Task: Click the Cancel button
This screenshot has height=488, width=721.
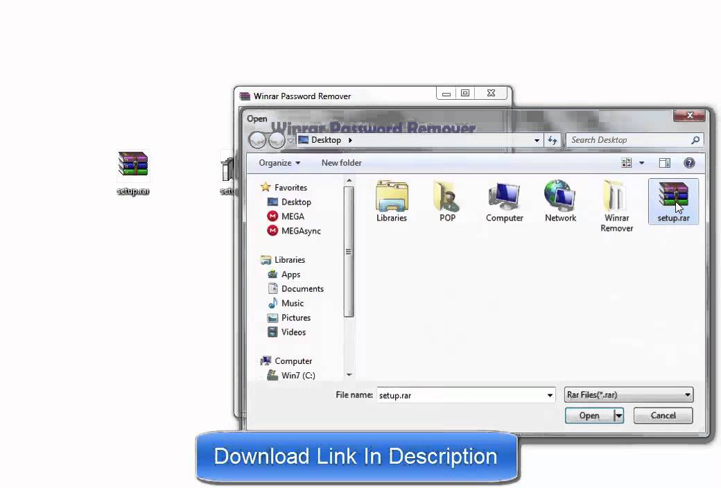Action: (x=663, y=416)
